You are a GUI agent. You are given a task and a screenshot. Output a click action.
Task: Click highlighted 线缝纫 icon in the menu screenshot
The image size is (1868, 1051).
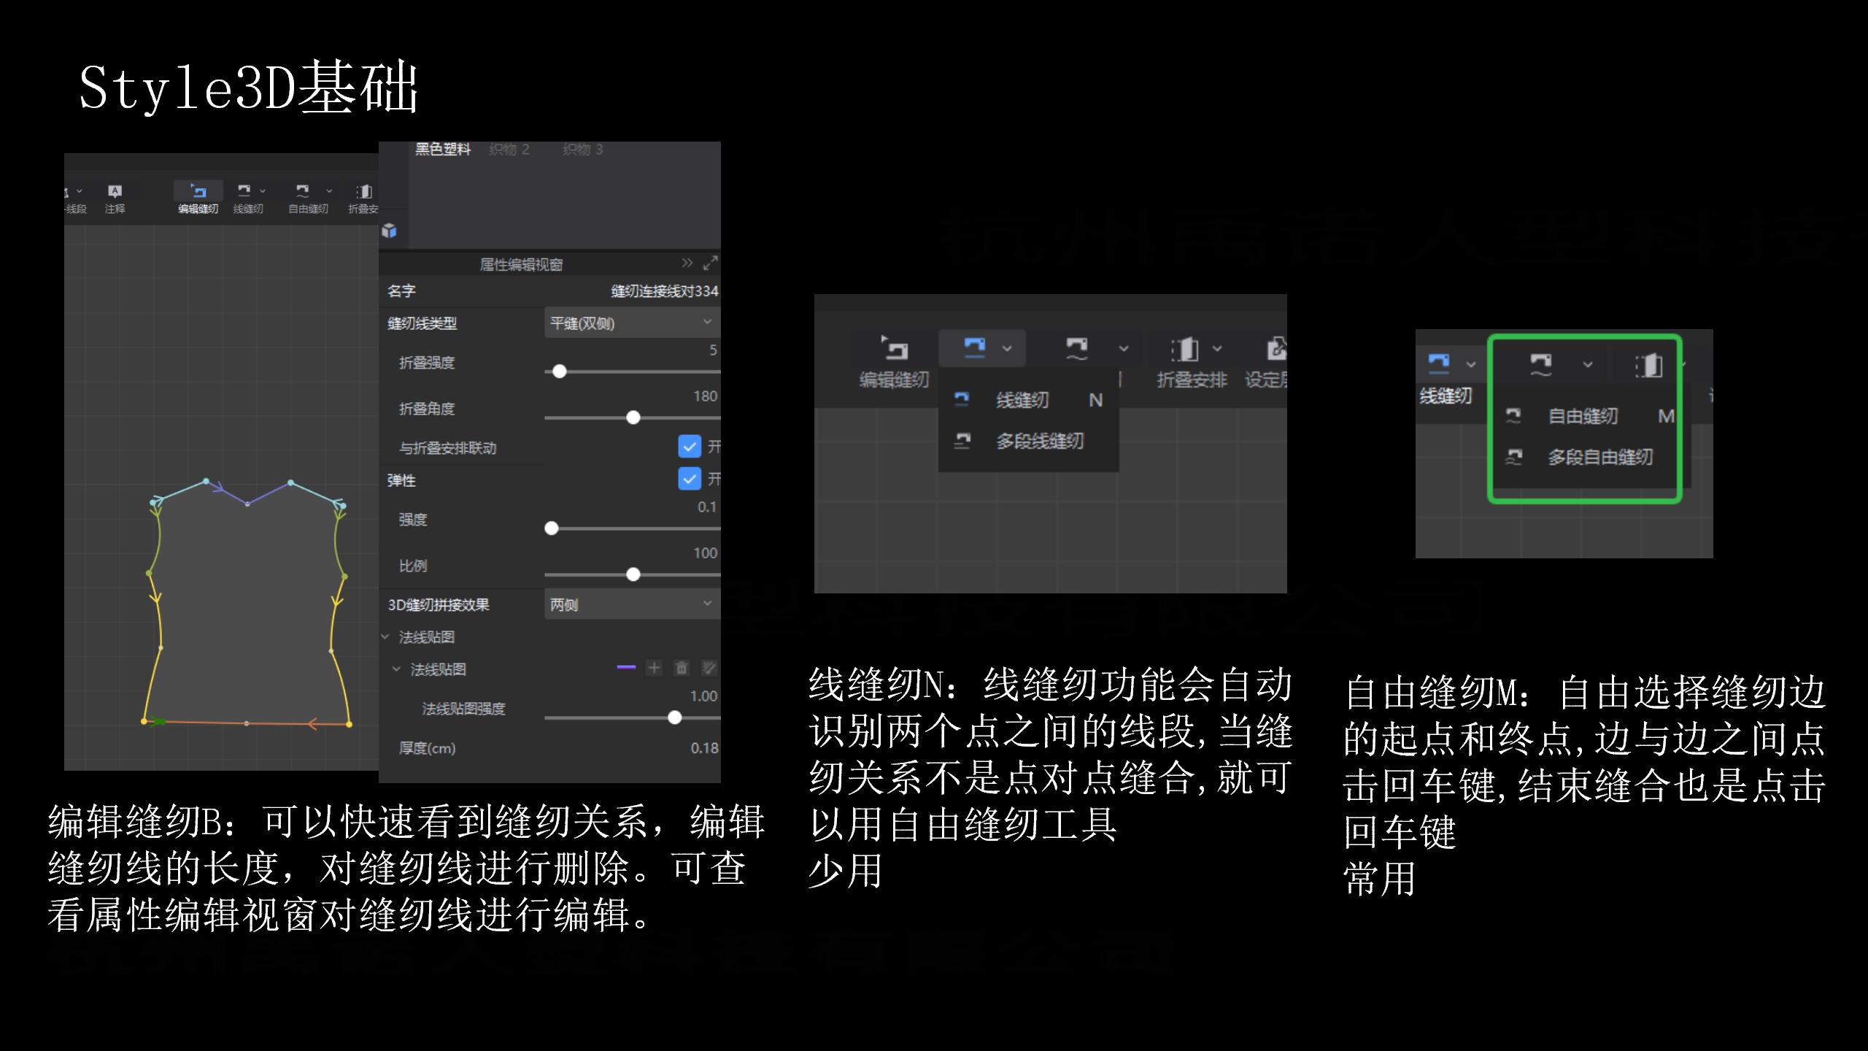pos(975,347)
